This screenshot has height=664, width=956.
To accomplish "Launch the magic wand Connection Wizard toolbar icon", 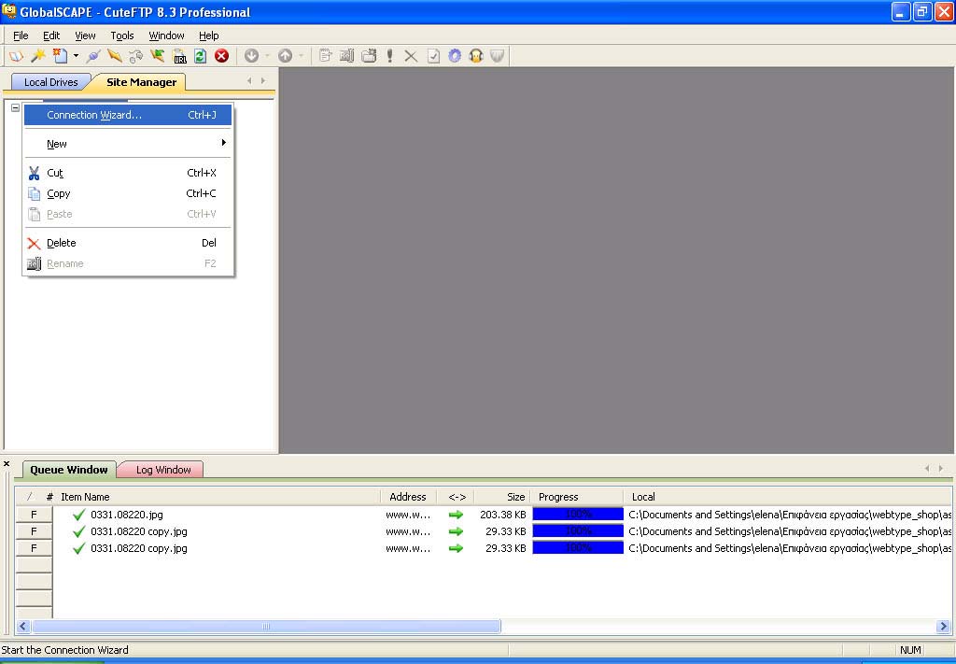I will [37, 56].
